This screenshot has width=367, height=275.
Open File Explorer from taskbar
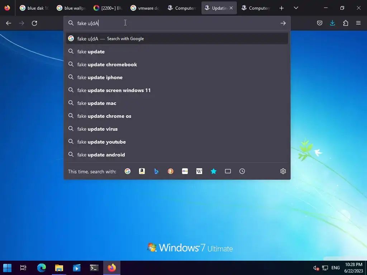(59, 268)
